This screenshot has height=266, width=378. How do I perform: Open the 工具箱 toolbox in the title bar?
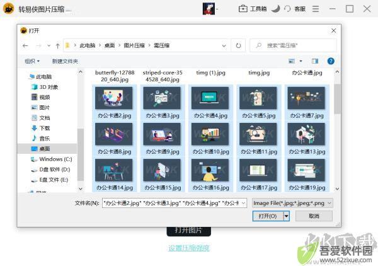pos(253,9)
